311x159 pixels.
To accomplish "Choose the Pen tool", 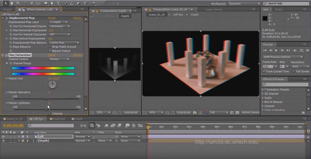I will click(x=52, y=3).
